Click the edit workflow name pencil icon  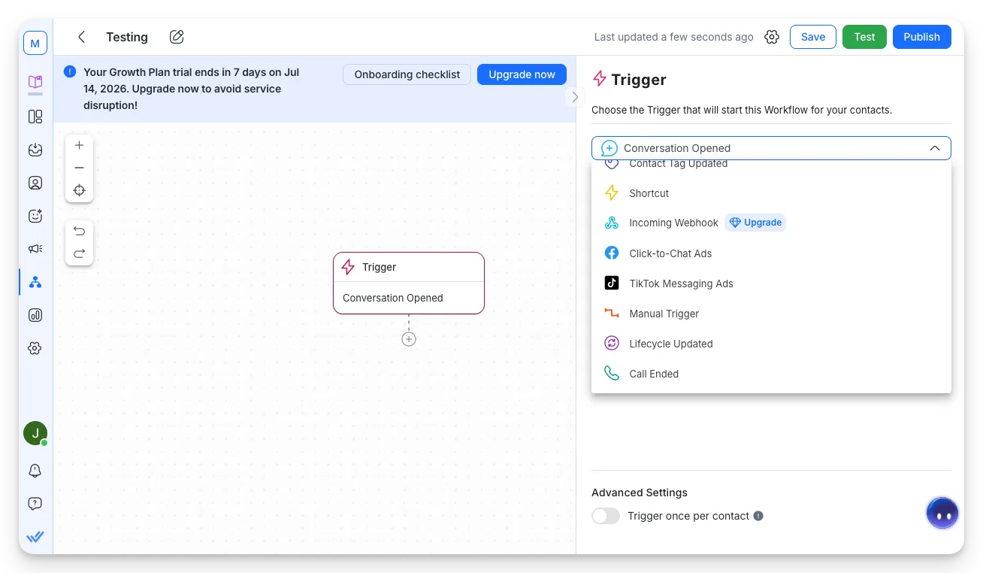(x=177, y=37)
